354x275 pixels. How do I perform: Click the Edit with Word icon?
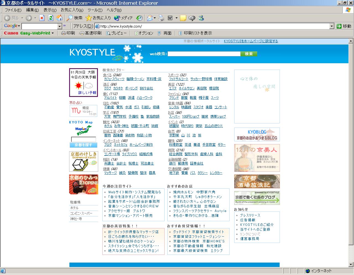pos(170,18)
